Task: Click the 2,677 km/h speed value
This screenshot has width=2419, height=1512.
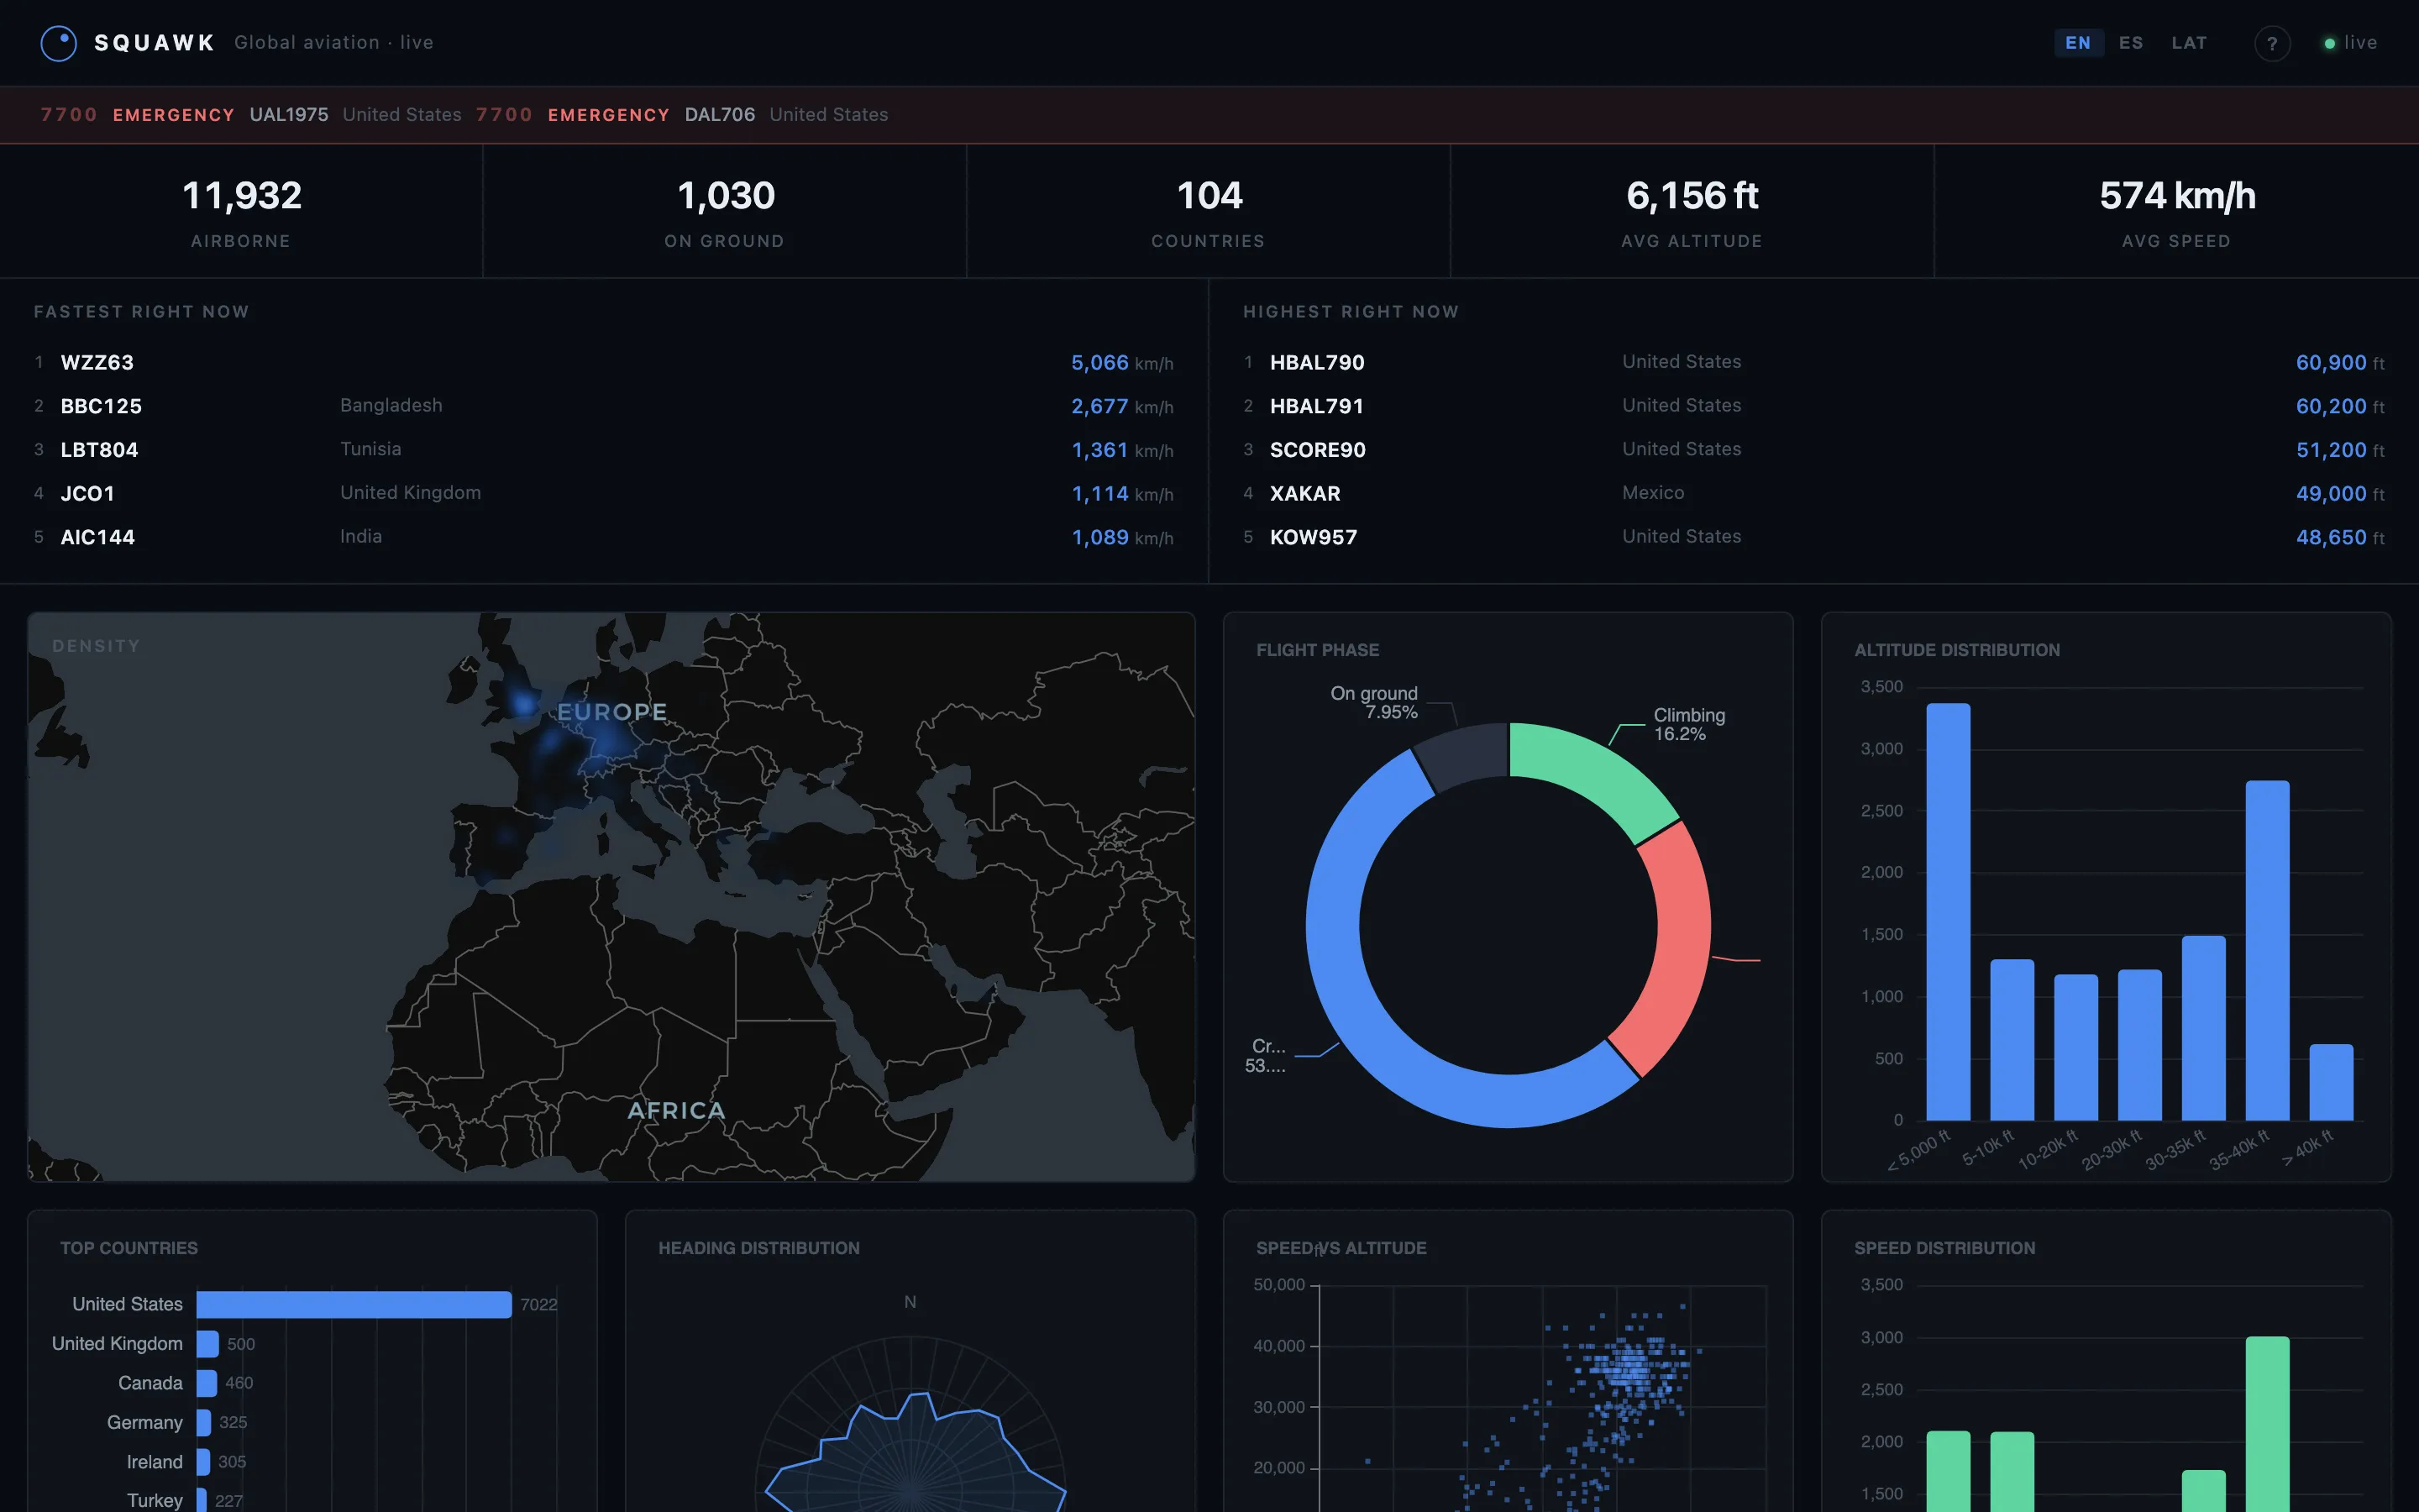Action: pos(1121,406)
